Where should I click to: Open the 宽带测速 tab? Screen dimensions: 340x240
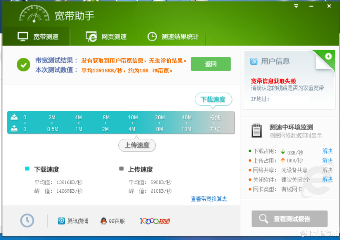(x=36, y=37)
